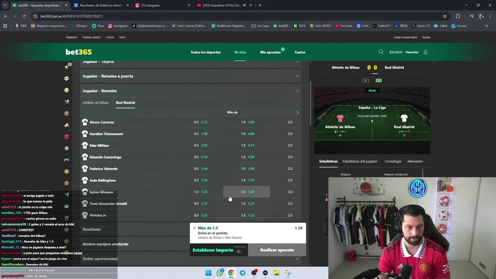This screenshot has height=279, width=496.
Task: Open WhatsApp from the taskbar
Action: 220,273
